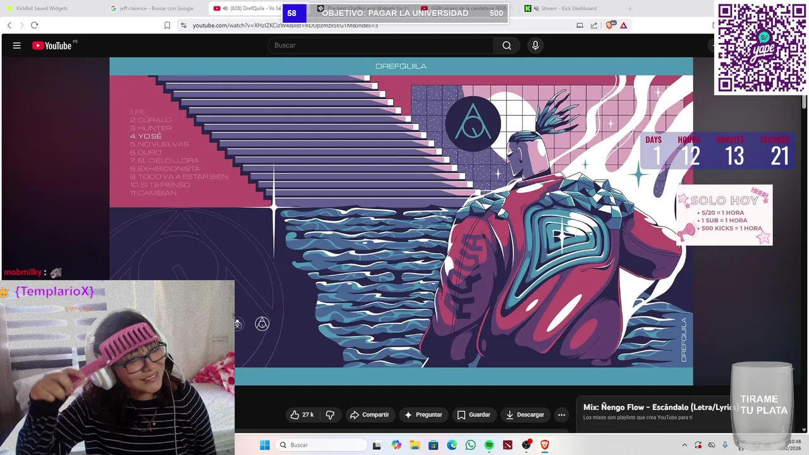Show hidden system tray icons chevron
809x455 pixels.
click(x=684, y=445)
